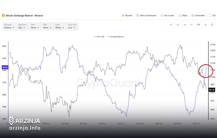The image size is (217, 138).
Task: Click the 2025 Jul date label
Action: (121, 123)
